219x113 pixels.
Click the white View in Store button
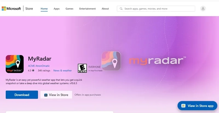[x=56, y=95]
